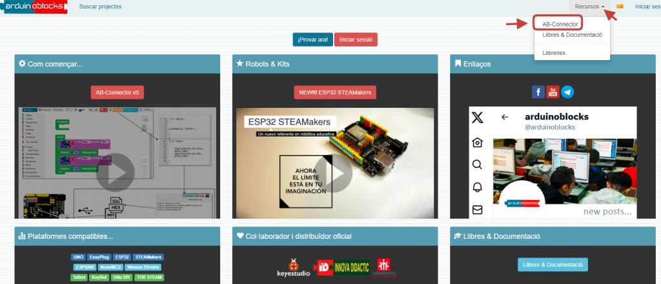Select the 3dBot platform tag
This screenshot has width=661, height=284.
click(79, 278)
